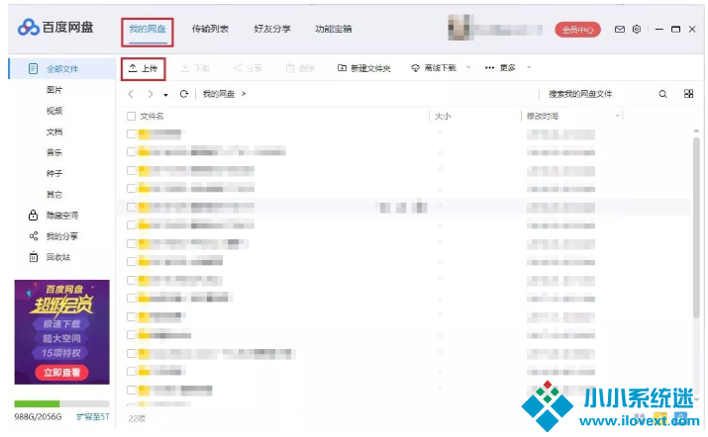Check the fourth file row checkbox
The image size is (708, 437).
pos(131,189)
